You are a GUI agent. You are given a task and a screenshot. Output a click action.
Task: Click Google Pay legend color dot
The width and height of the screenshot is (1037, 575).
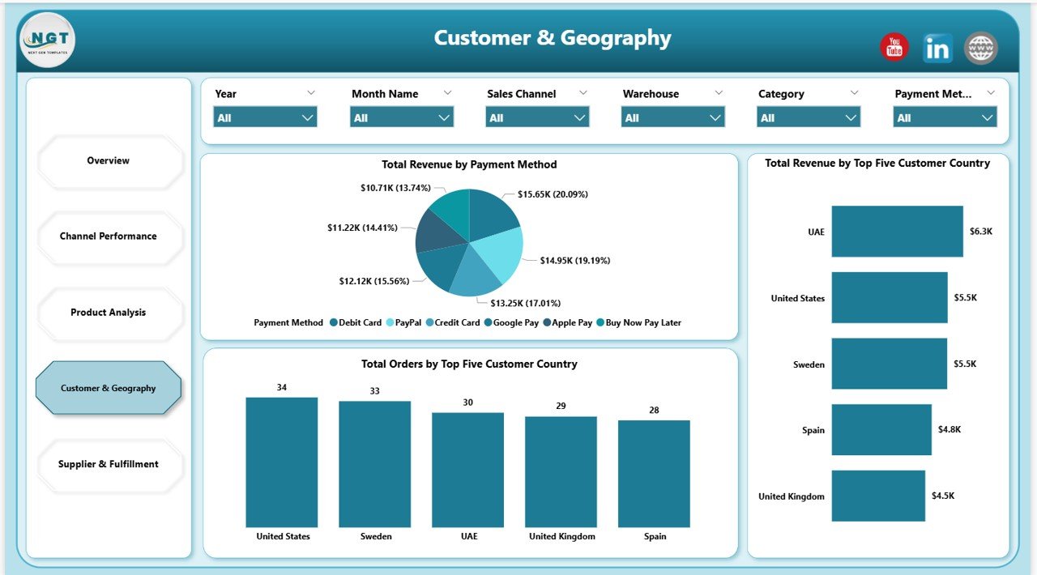click(488, 323)
